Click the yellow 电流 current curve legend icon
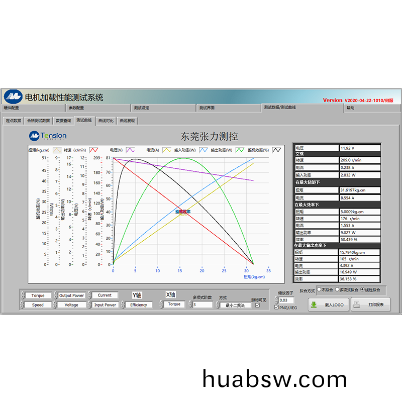 coord(166,150)
